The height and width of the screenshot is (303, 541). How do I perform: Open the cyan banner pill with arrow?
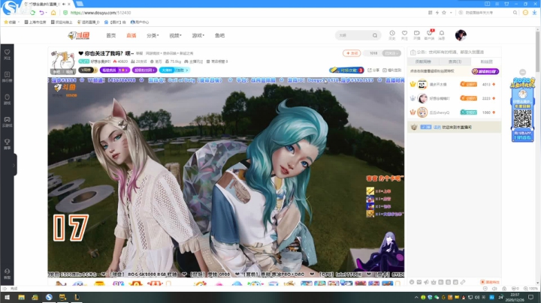pyautogui.click(x=174, y=70)
